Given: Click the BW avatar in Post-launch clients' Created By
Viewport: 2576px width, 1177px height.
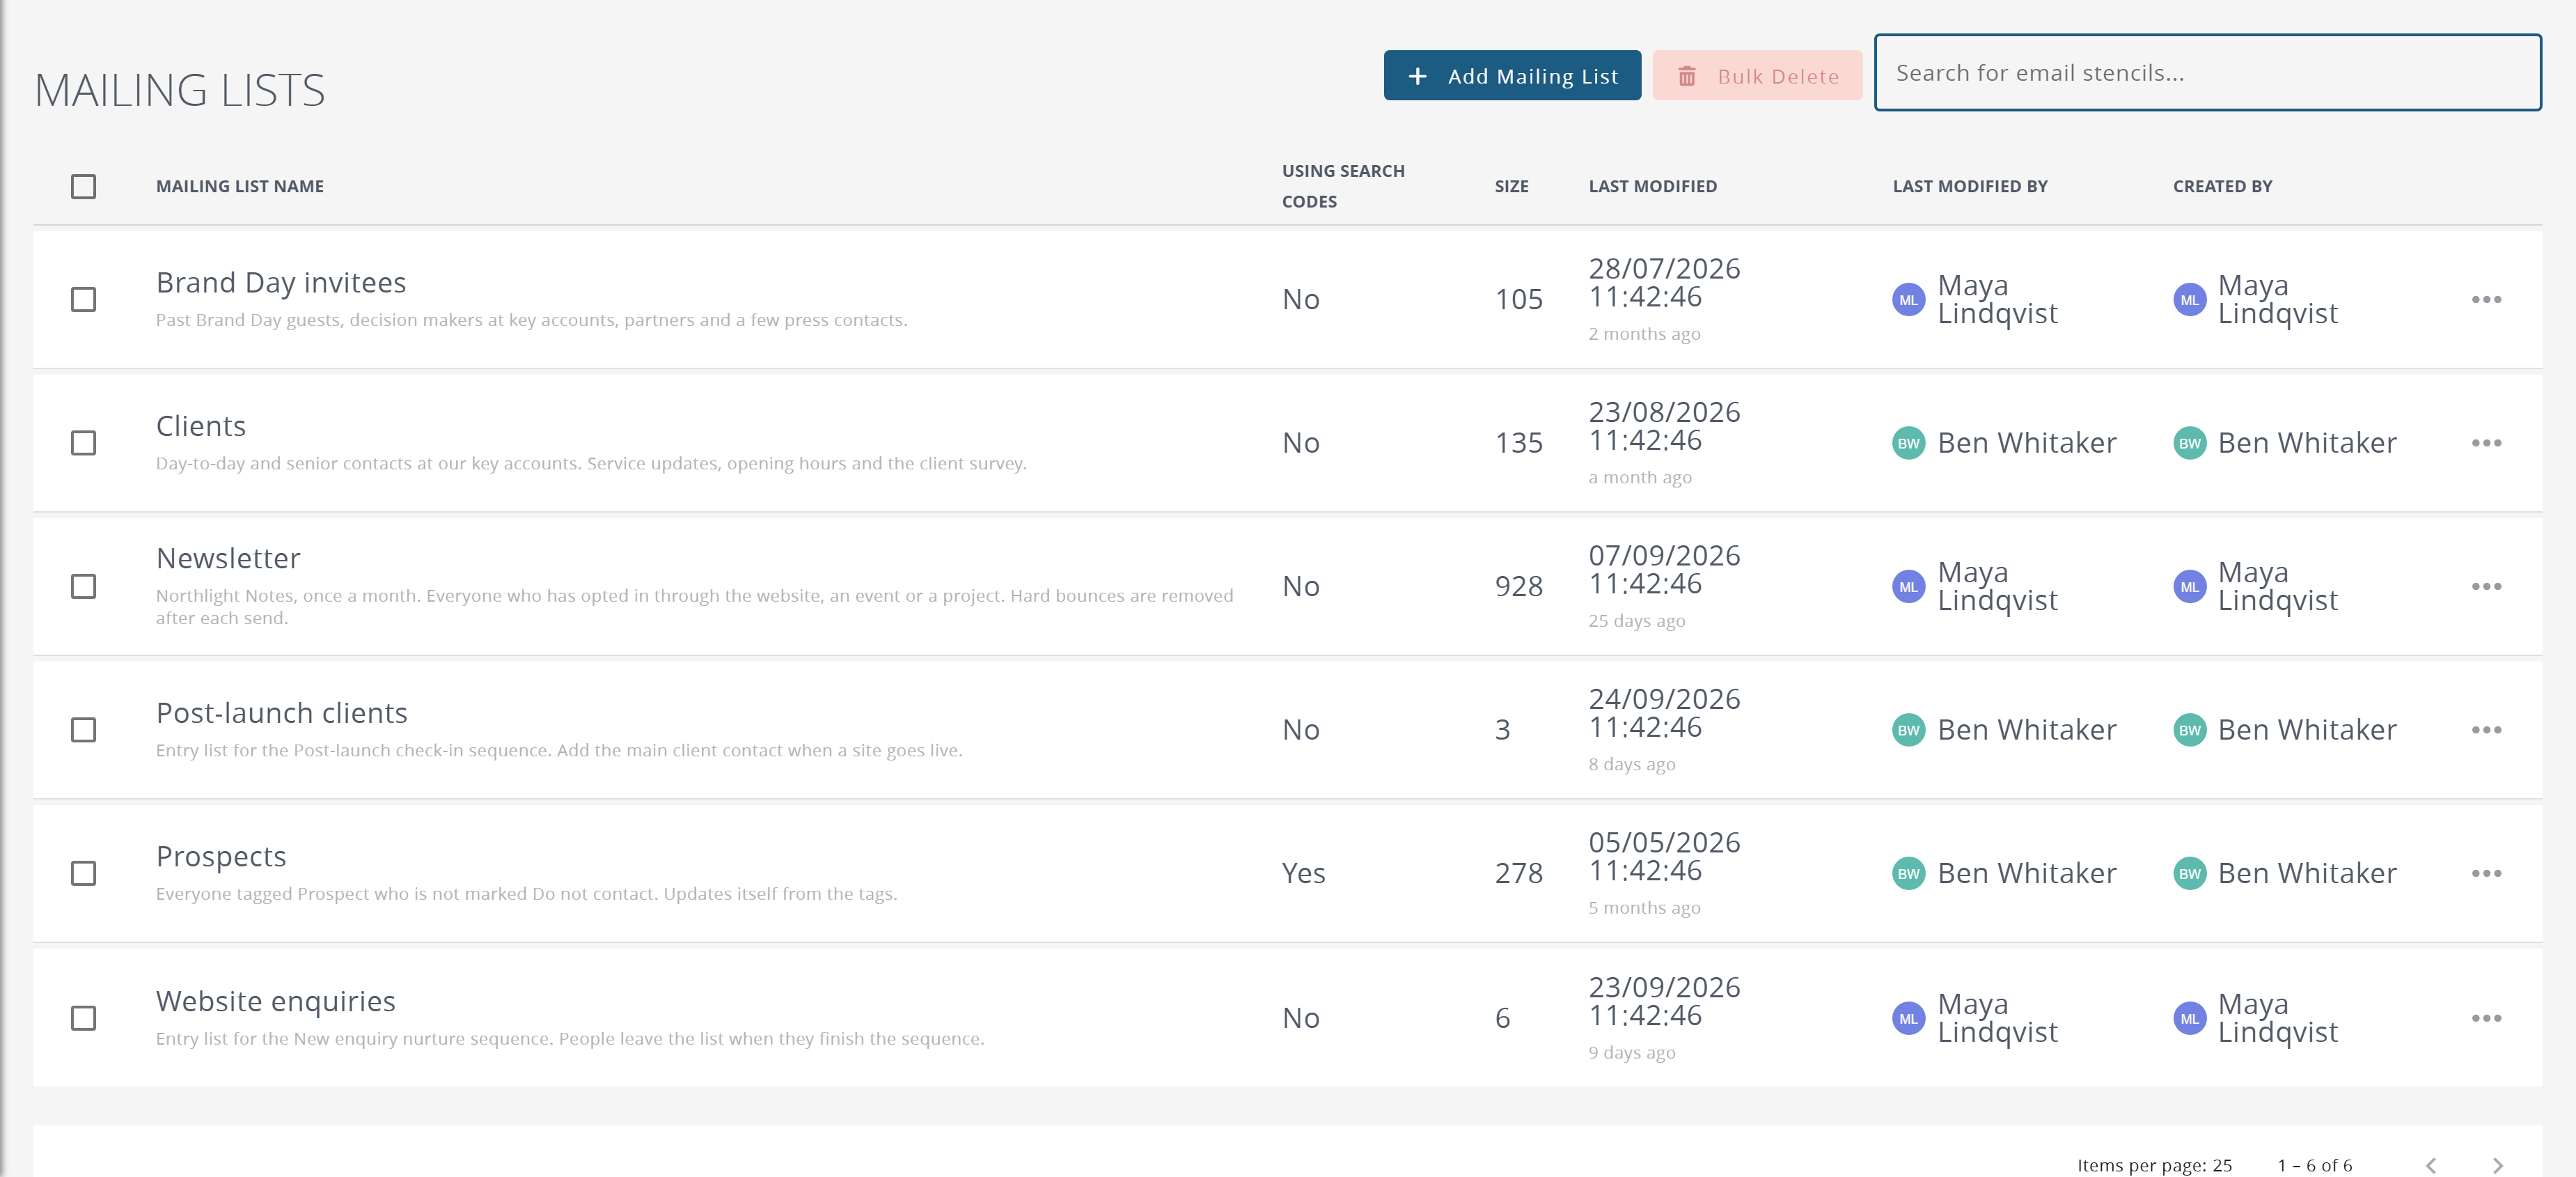Looking at the screenshot, I should click(x=2189, y=730).
